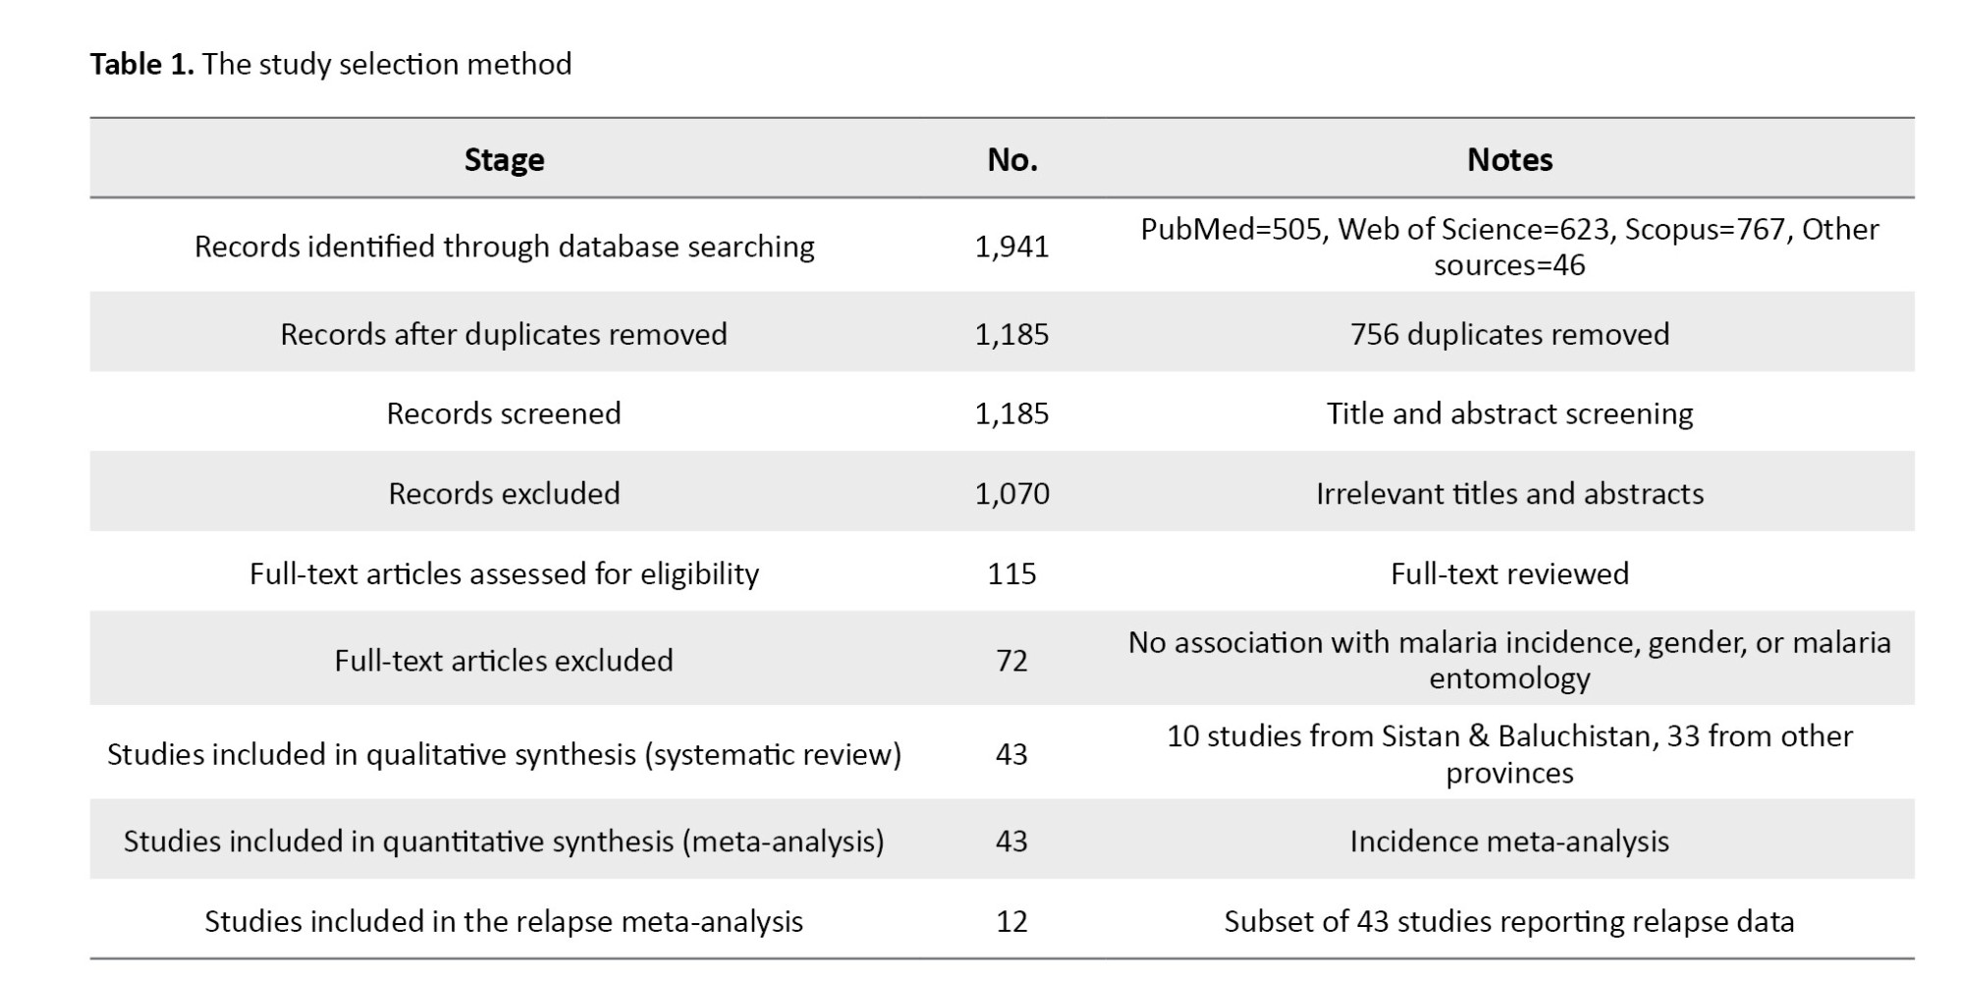Click the value 115

tap(1011, 573)
